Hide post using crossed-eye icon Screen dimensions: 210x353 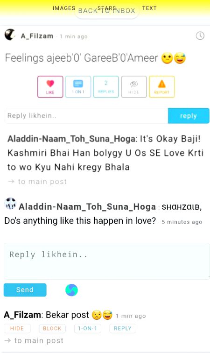[x=134, y=87]
